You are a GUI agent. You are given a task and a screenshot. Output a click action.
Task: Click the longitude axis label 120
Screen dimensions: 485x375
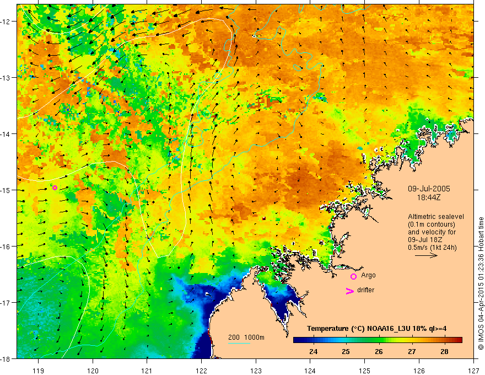pos(93,371)
